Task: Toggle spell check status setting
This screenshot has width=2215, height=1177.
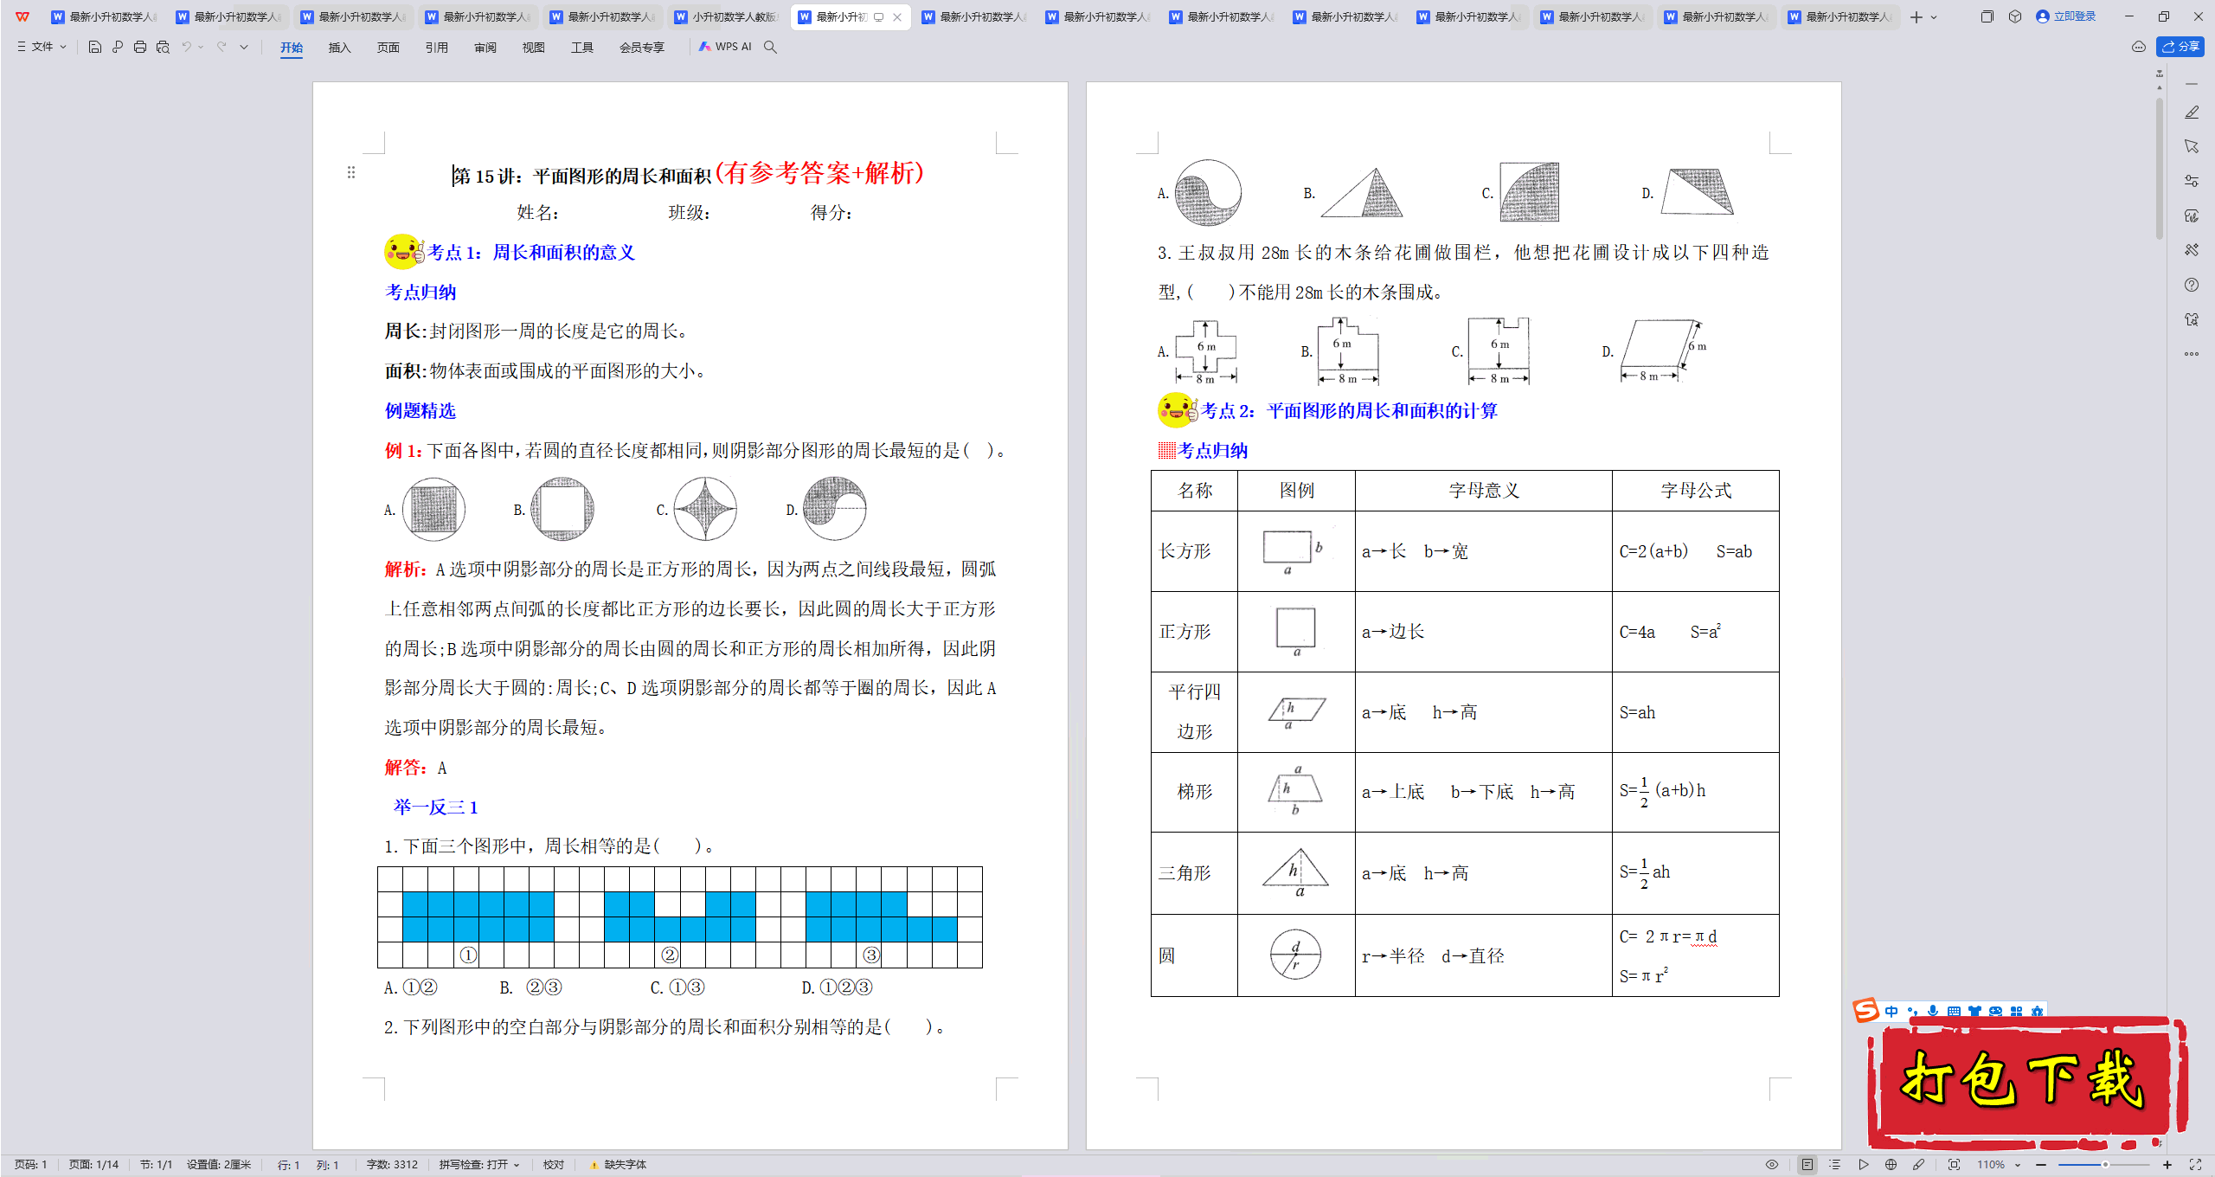Action: point(479,1165)
